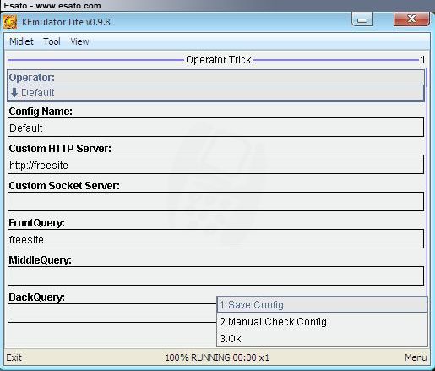Click the empty MiddleQuery input field
The width and height of the screenshot is (435, 371).
[x=216, y=276]
